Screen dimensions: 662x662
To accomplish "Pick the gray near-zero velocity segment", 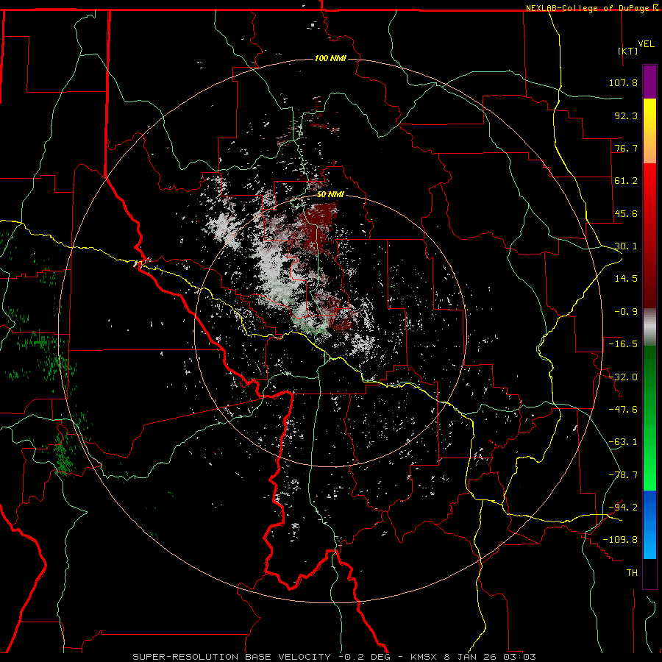I will coord(649,327).
